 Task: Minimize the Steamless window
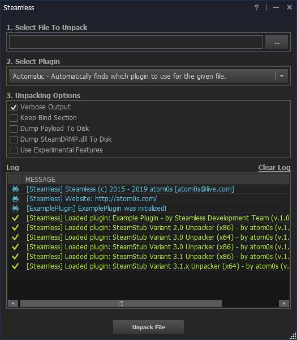coord(276,7)
